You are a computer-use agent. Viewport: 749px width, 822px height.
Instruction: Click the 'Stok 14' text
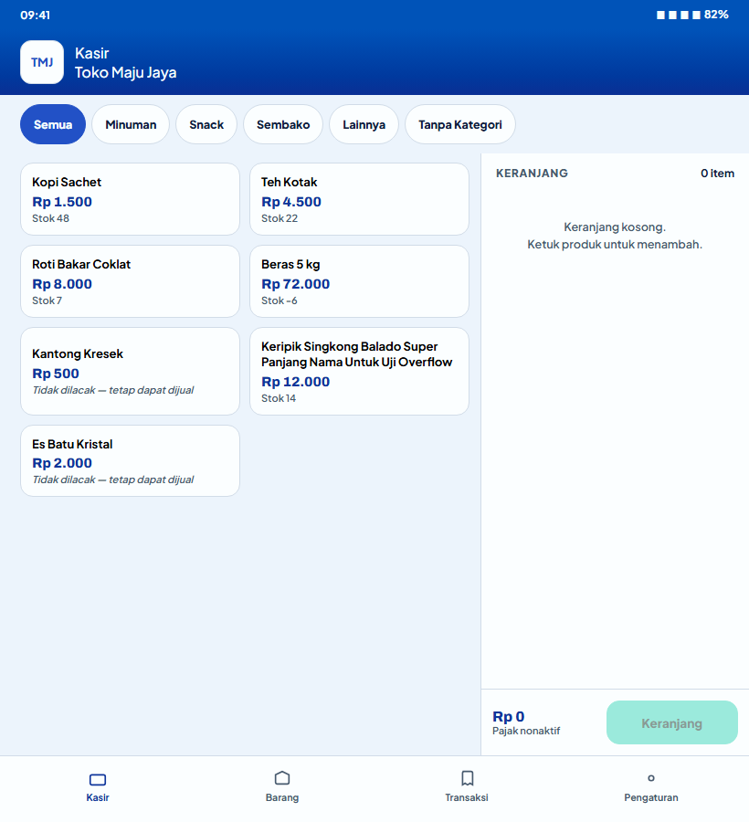tap(279, 398)
